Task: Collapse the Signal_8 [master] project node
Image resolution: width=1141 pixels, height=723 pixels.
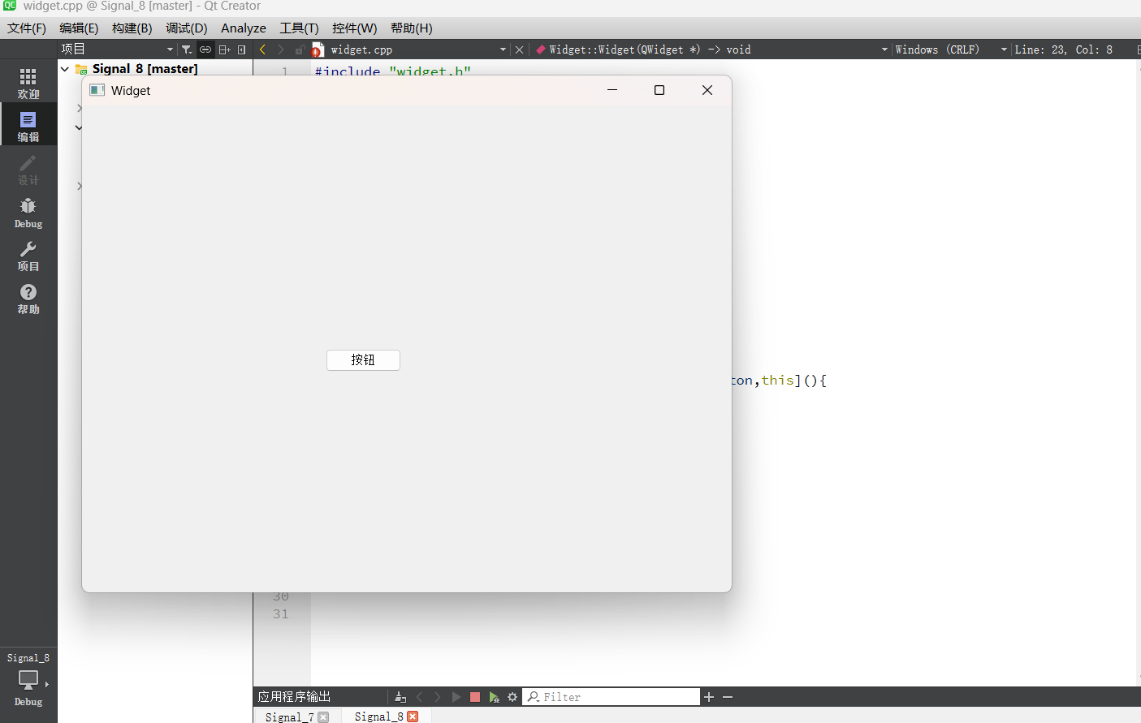Action: pyautogui.click(x=65, y=69)
